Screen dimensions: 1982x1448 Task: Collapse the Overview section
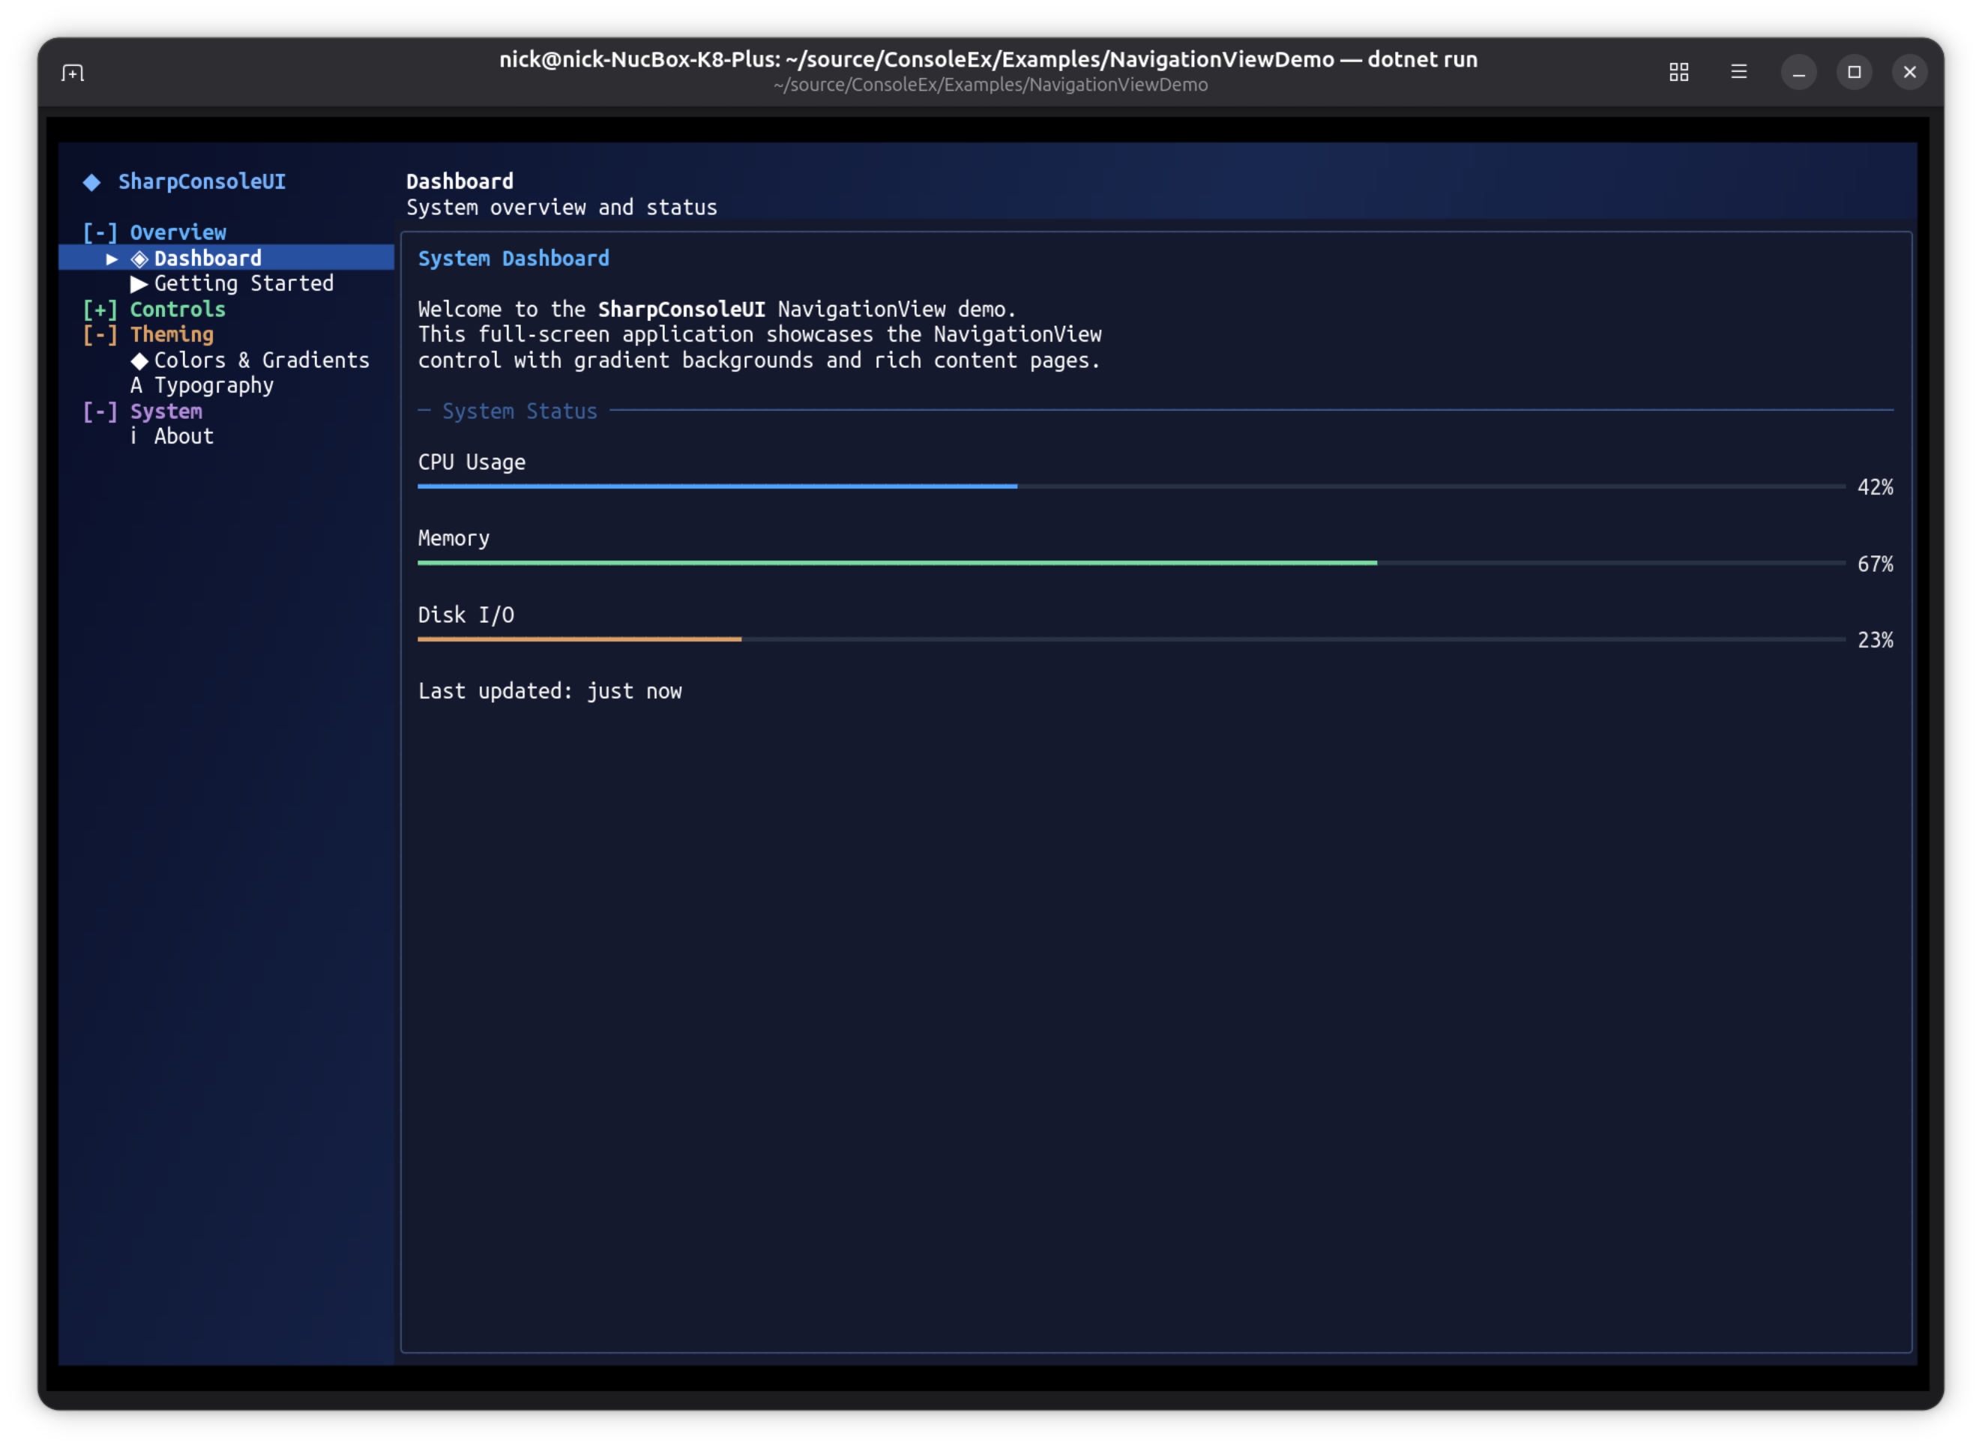pyautogui.click(x=100, y=232)
